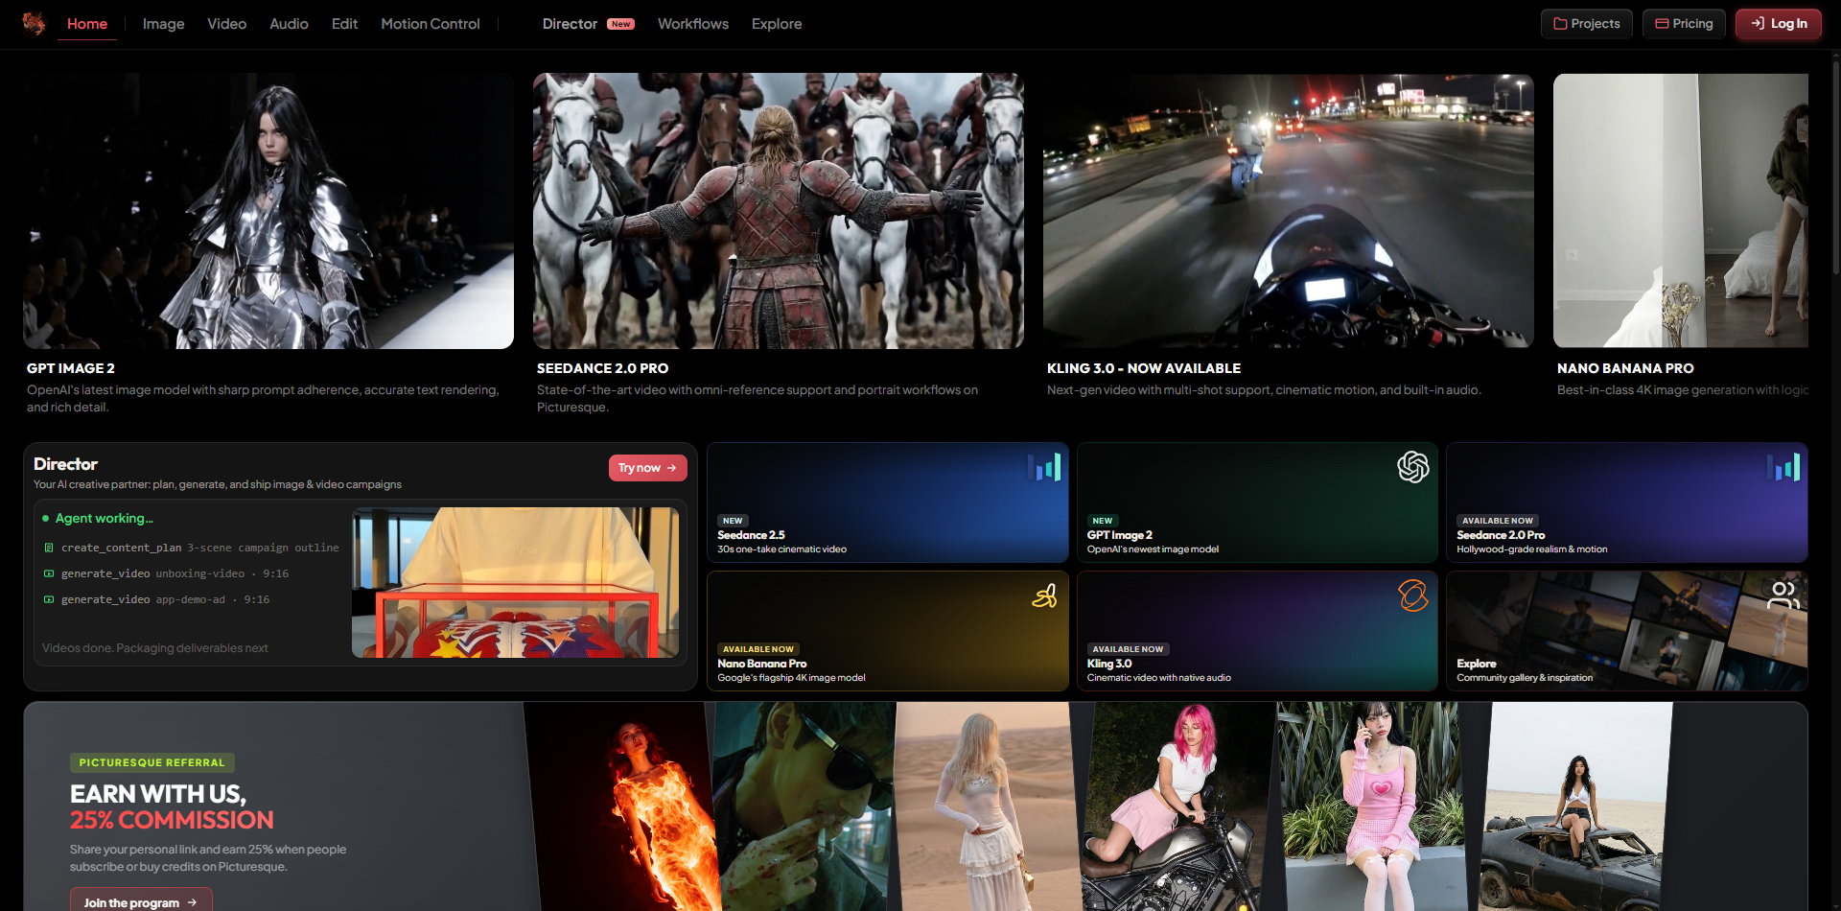Open the Workflows nav item
The height and width of the screenshot is (911, 1841).
693,24
